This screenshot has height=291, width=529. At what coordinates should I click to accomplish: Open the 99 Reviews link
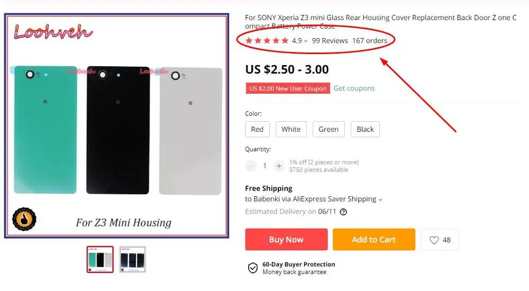pos(330,41)
